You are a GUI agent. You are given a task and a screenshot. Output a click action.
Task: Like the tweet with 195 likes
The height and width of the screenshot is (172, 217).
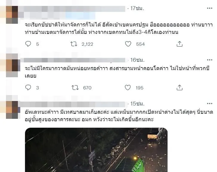pyautogui.click(x=128, y=88)
